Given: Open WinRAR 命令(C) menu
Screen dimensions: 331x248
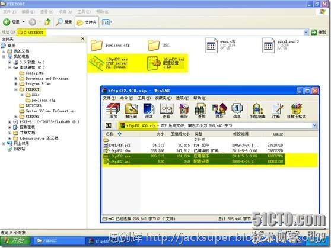Looking at the screenshot, I should 127,98.
